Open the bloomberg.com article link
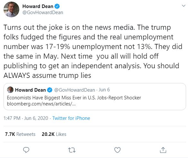The image size is (188, 158). 41,104
